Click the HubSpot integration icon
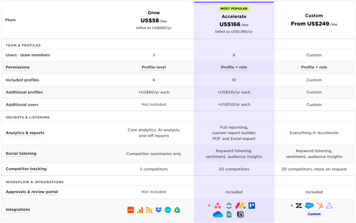This screenshot has width=356, height=223. (320, 206)
